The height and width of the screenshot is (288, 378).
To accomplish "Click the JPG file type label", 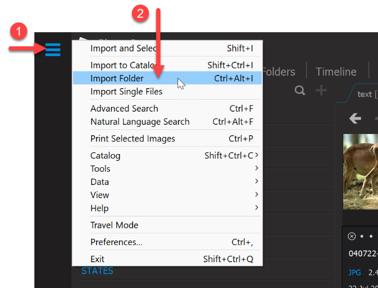I will 355,273.
